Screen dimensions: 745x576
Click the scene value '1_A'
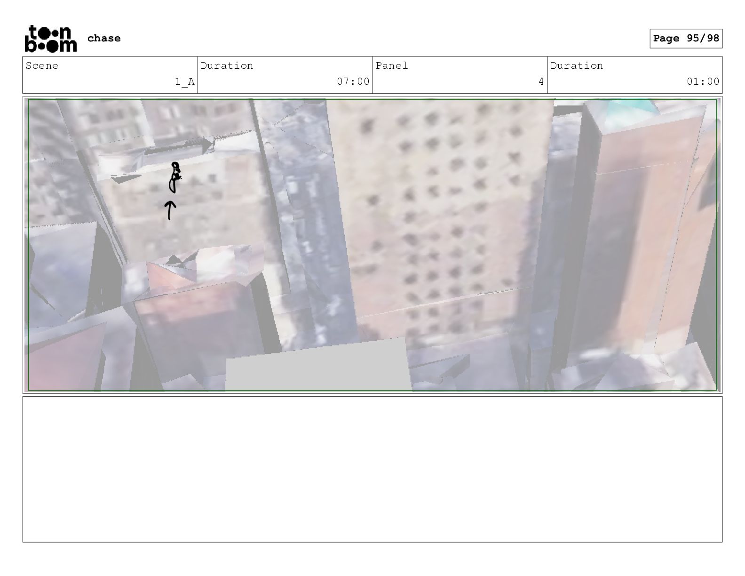click(x=185, y=82)
